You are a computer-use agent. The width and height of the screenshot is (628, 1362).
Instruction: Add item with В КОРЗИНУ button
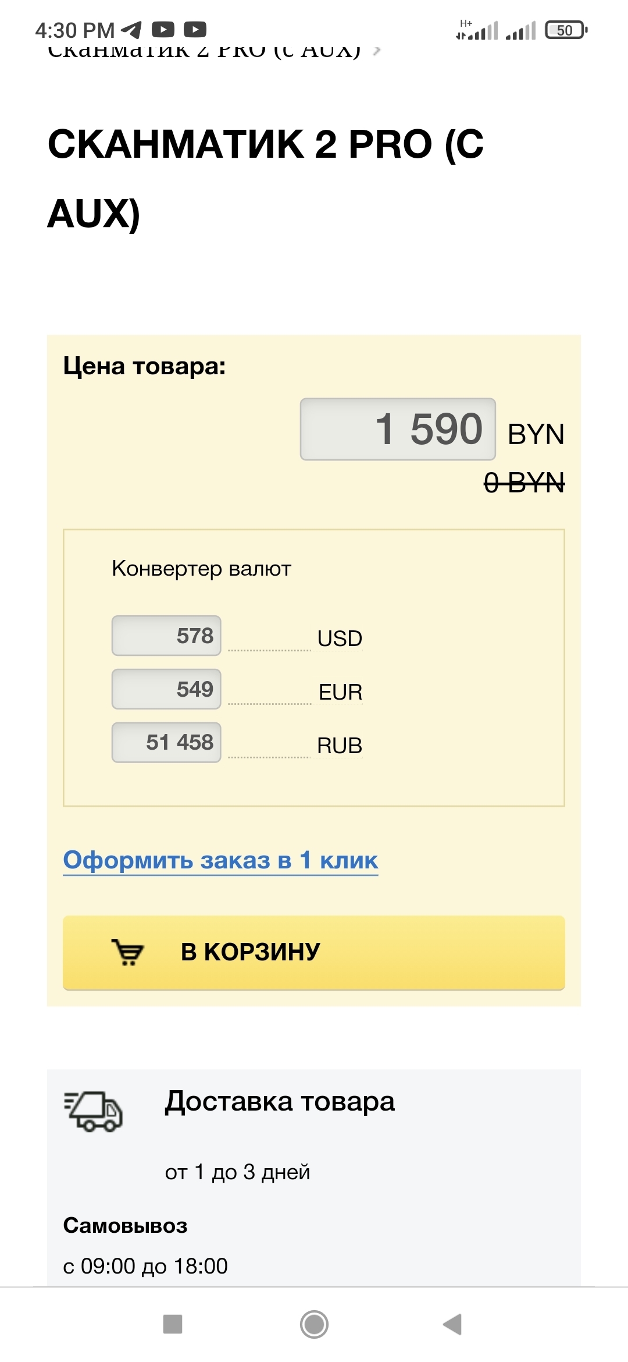coord(314,952)
